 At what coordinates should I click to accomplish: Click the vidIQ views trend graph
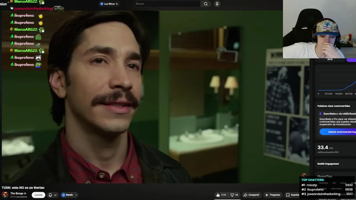pos(337,81)
